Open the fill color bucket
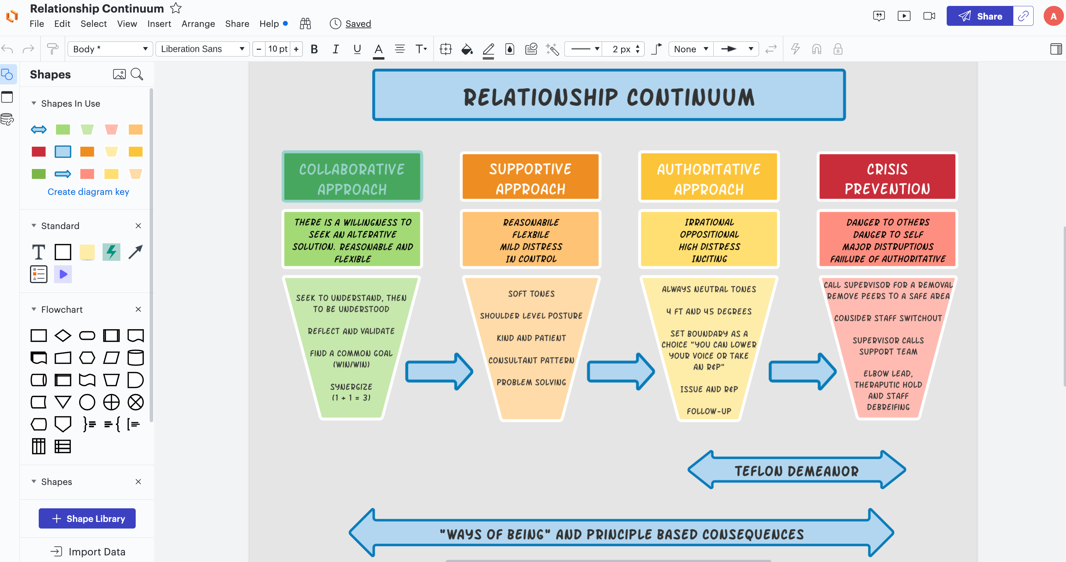This screenshot has width=1066, height=562. (x=467, y=49)
